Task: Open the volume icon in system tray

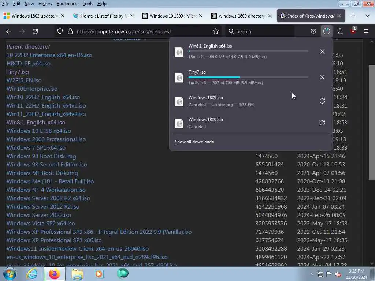Action: (x=338, y=274)
